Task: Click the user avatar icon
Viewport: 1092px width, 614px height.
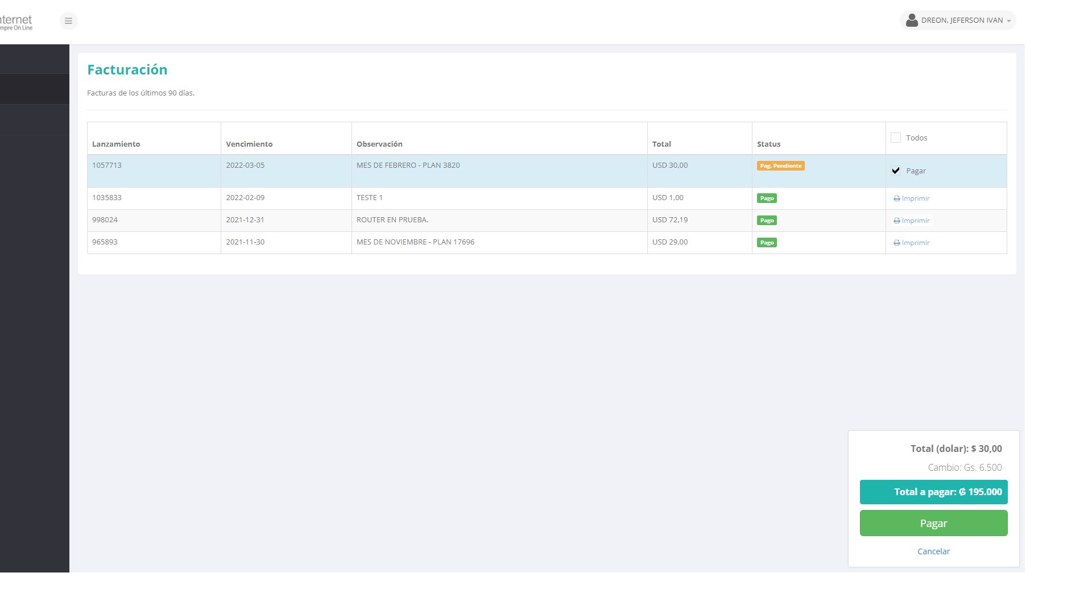Action: point(912,20)
